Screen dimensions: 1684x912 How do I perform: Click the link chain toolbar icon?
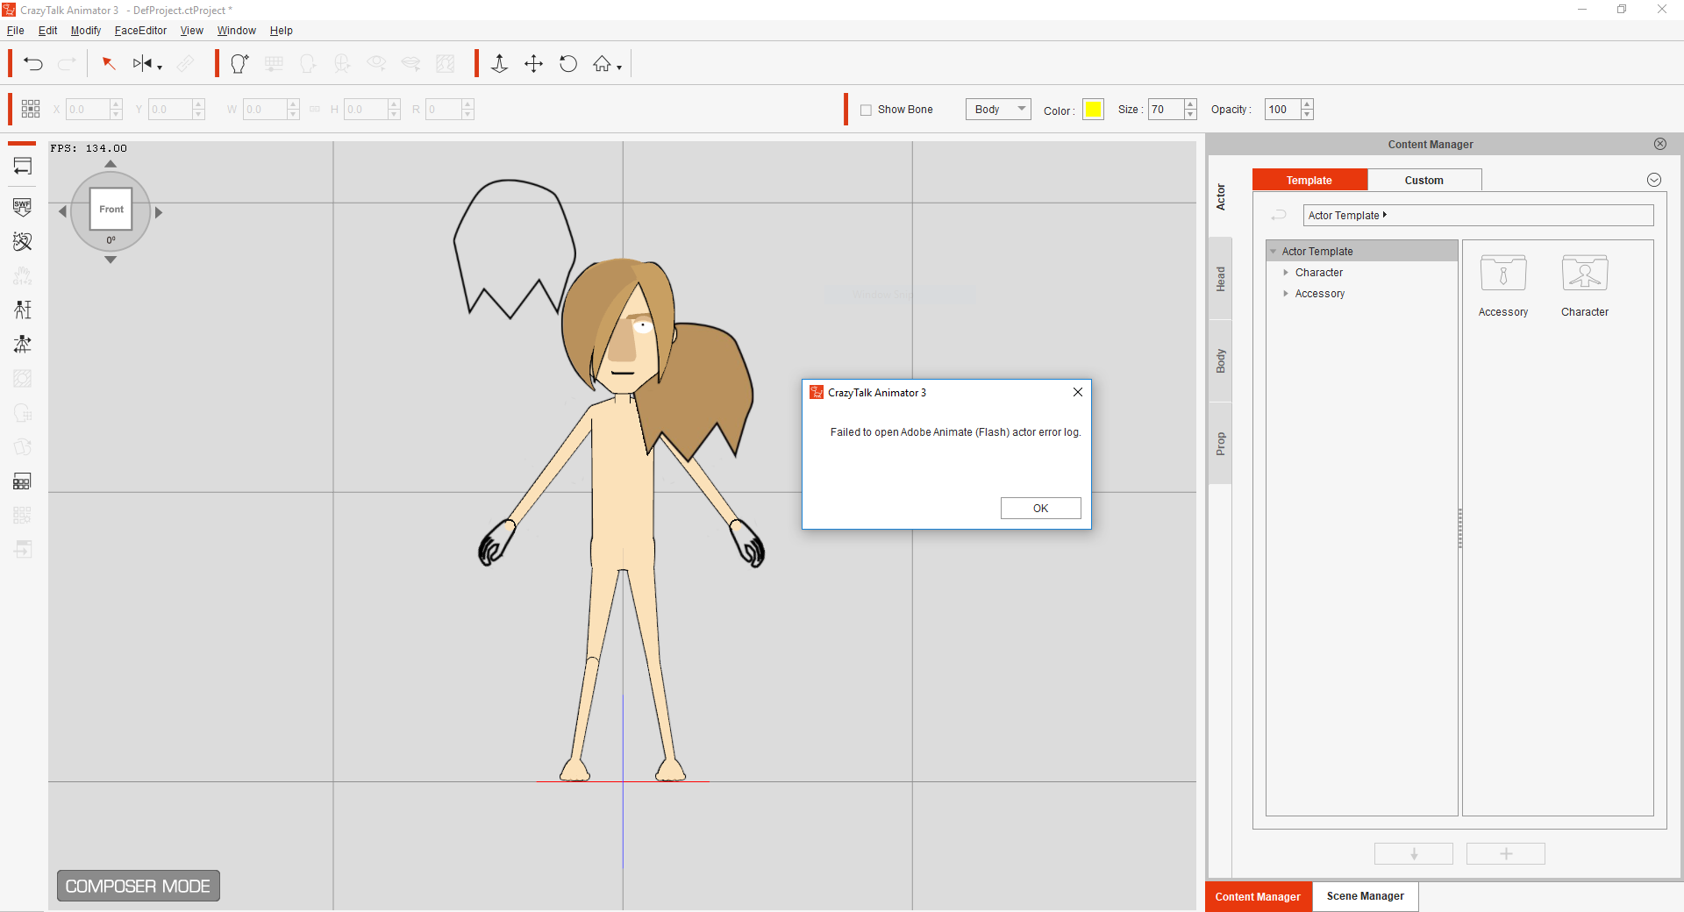tap(186, 63)
